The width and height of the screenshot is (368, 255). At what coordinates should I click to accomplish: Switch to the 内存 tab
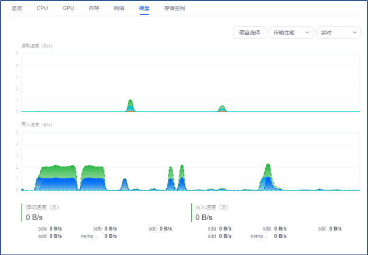94,8
